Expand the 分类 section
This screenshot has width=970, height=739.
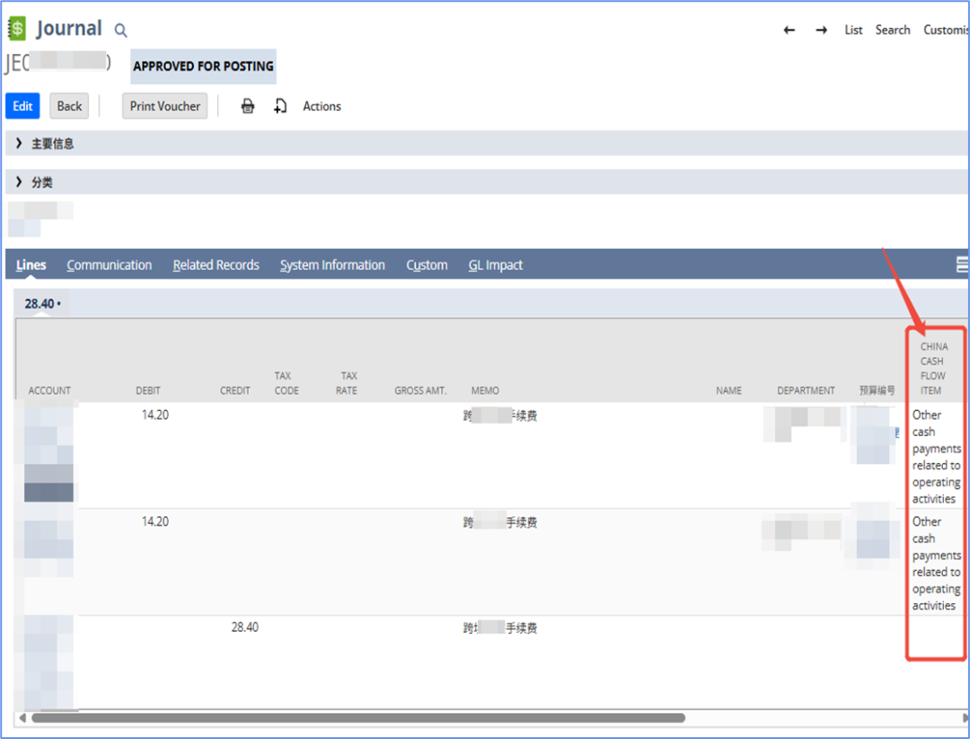[19, 183]
